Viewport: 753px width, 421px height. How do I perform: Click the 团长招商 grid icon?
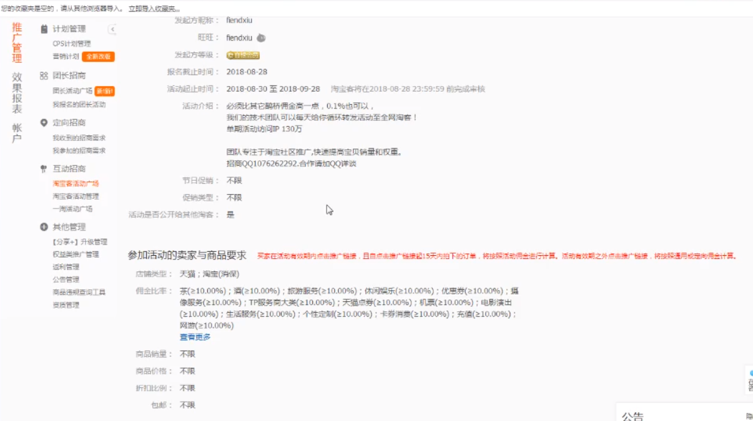click(44, 75)
